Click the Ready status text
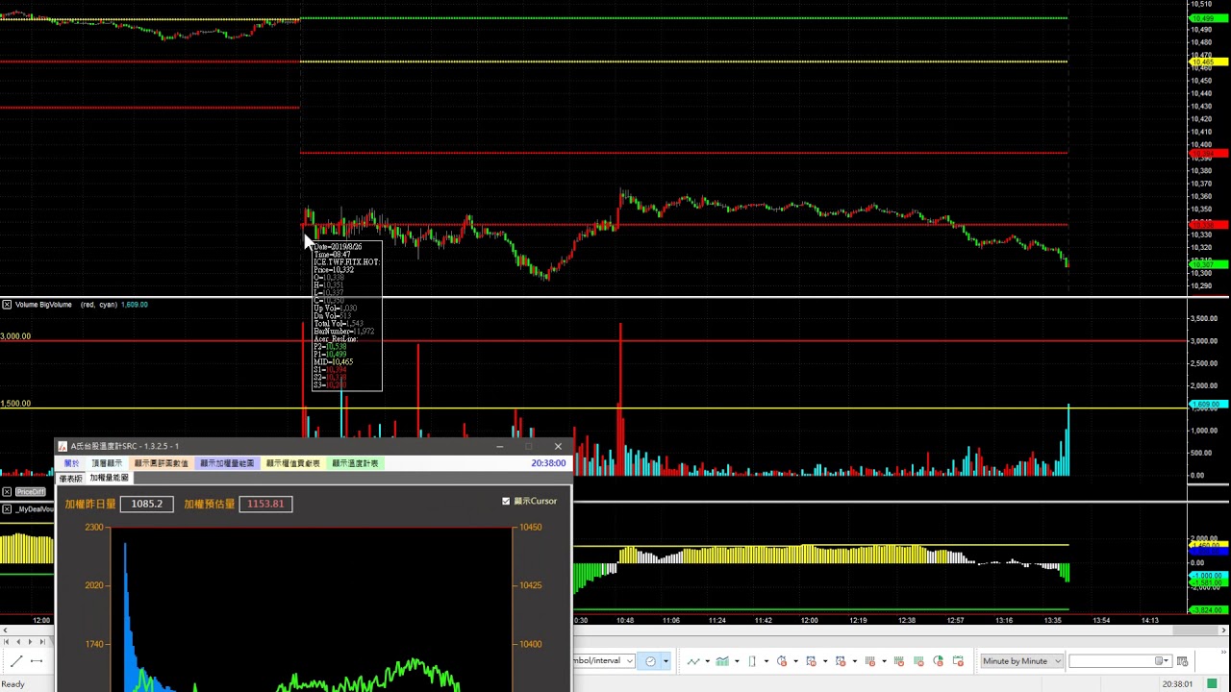The height and width of the screenshot is (692, 1231). pyautogui.click(x=13, y=684)
